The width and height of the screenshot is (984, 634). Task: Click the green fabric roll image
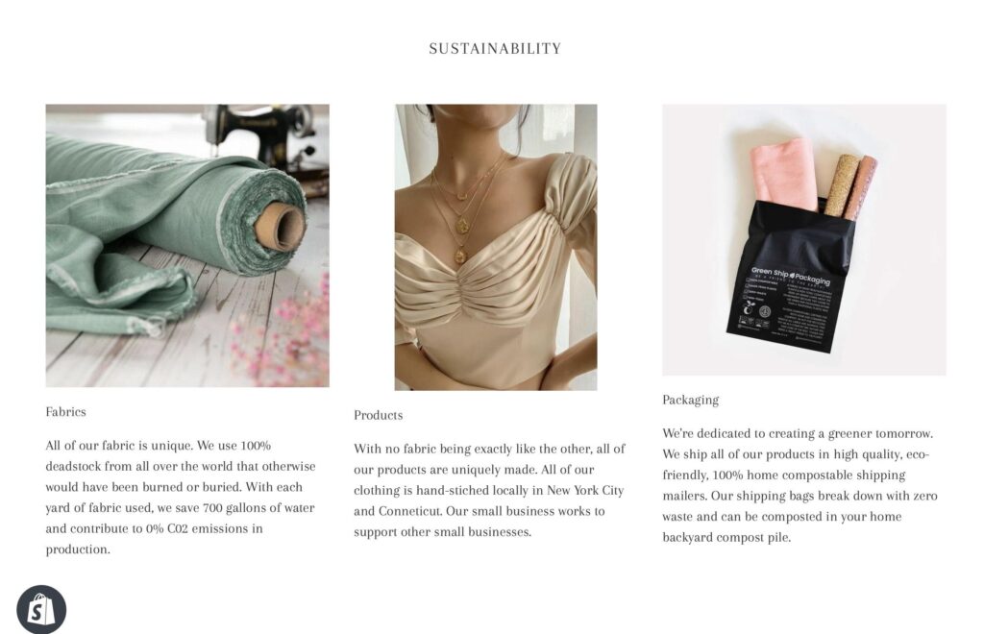click(187, 245)
